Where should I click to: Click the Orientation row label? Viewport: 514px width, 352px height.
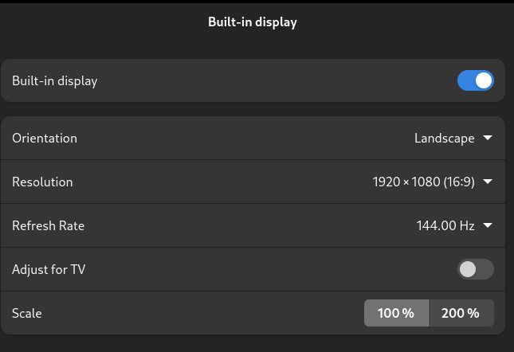tap(45, 138)
